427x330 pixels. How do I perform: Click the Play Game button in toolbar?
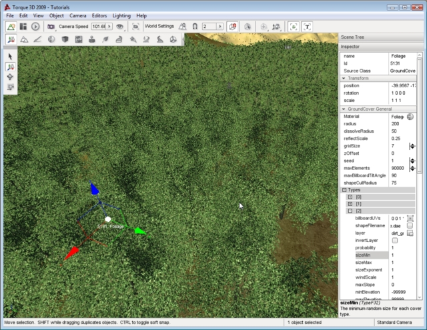click(x=35, y=26)
